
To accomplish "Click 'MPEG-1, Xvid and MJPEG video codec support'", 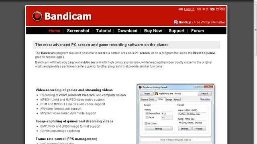I will (x=72, y=100).
